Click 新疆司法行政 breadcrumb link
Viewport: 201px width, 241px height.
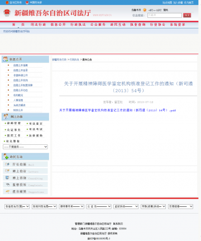coord(59,60)
